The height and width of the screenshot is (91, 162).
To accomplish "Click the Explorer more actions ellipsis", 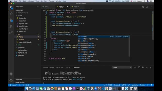I will (x=38, y=7).
